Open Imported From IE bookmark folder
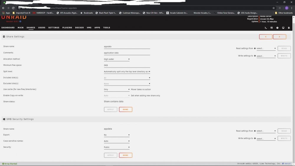This screenshot has width=295, height=166. (x=22, y=13)
